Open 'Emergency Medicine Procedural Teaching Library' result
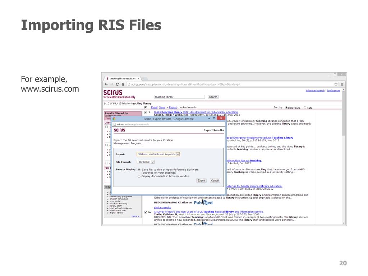 [x=260, y=138]
